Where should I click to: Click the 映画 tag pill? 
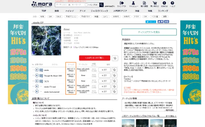point(97,17)
